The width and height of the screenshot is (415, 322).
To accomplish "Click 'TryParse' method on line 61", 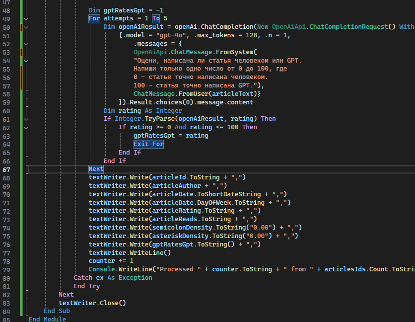I will click(x=159, y=119).
